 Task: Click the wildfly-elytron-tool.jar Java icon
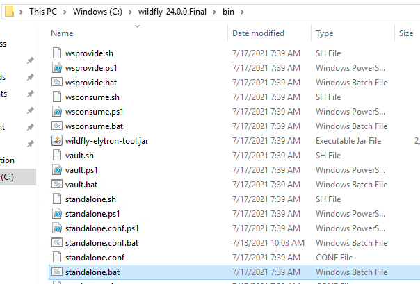pyautogui.click(x=57, y=140)
